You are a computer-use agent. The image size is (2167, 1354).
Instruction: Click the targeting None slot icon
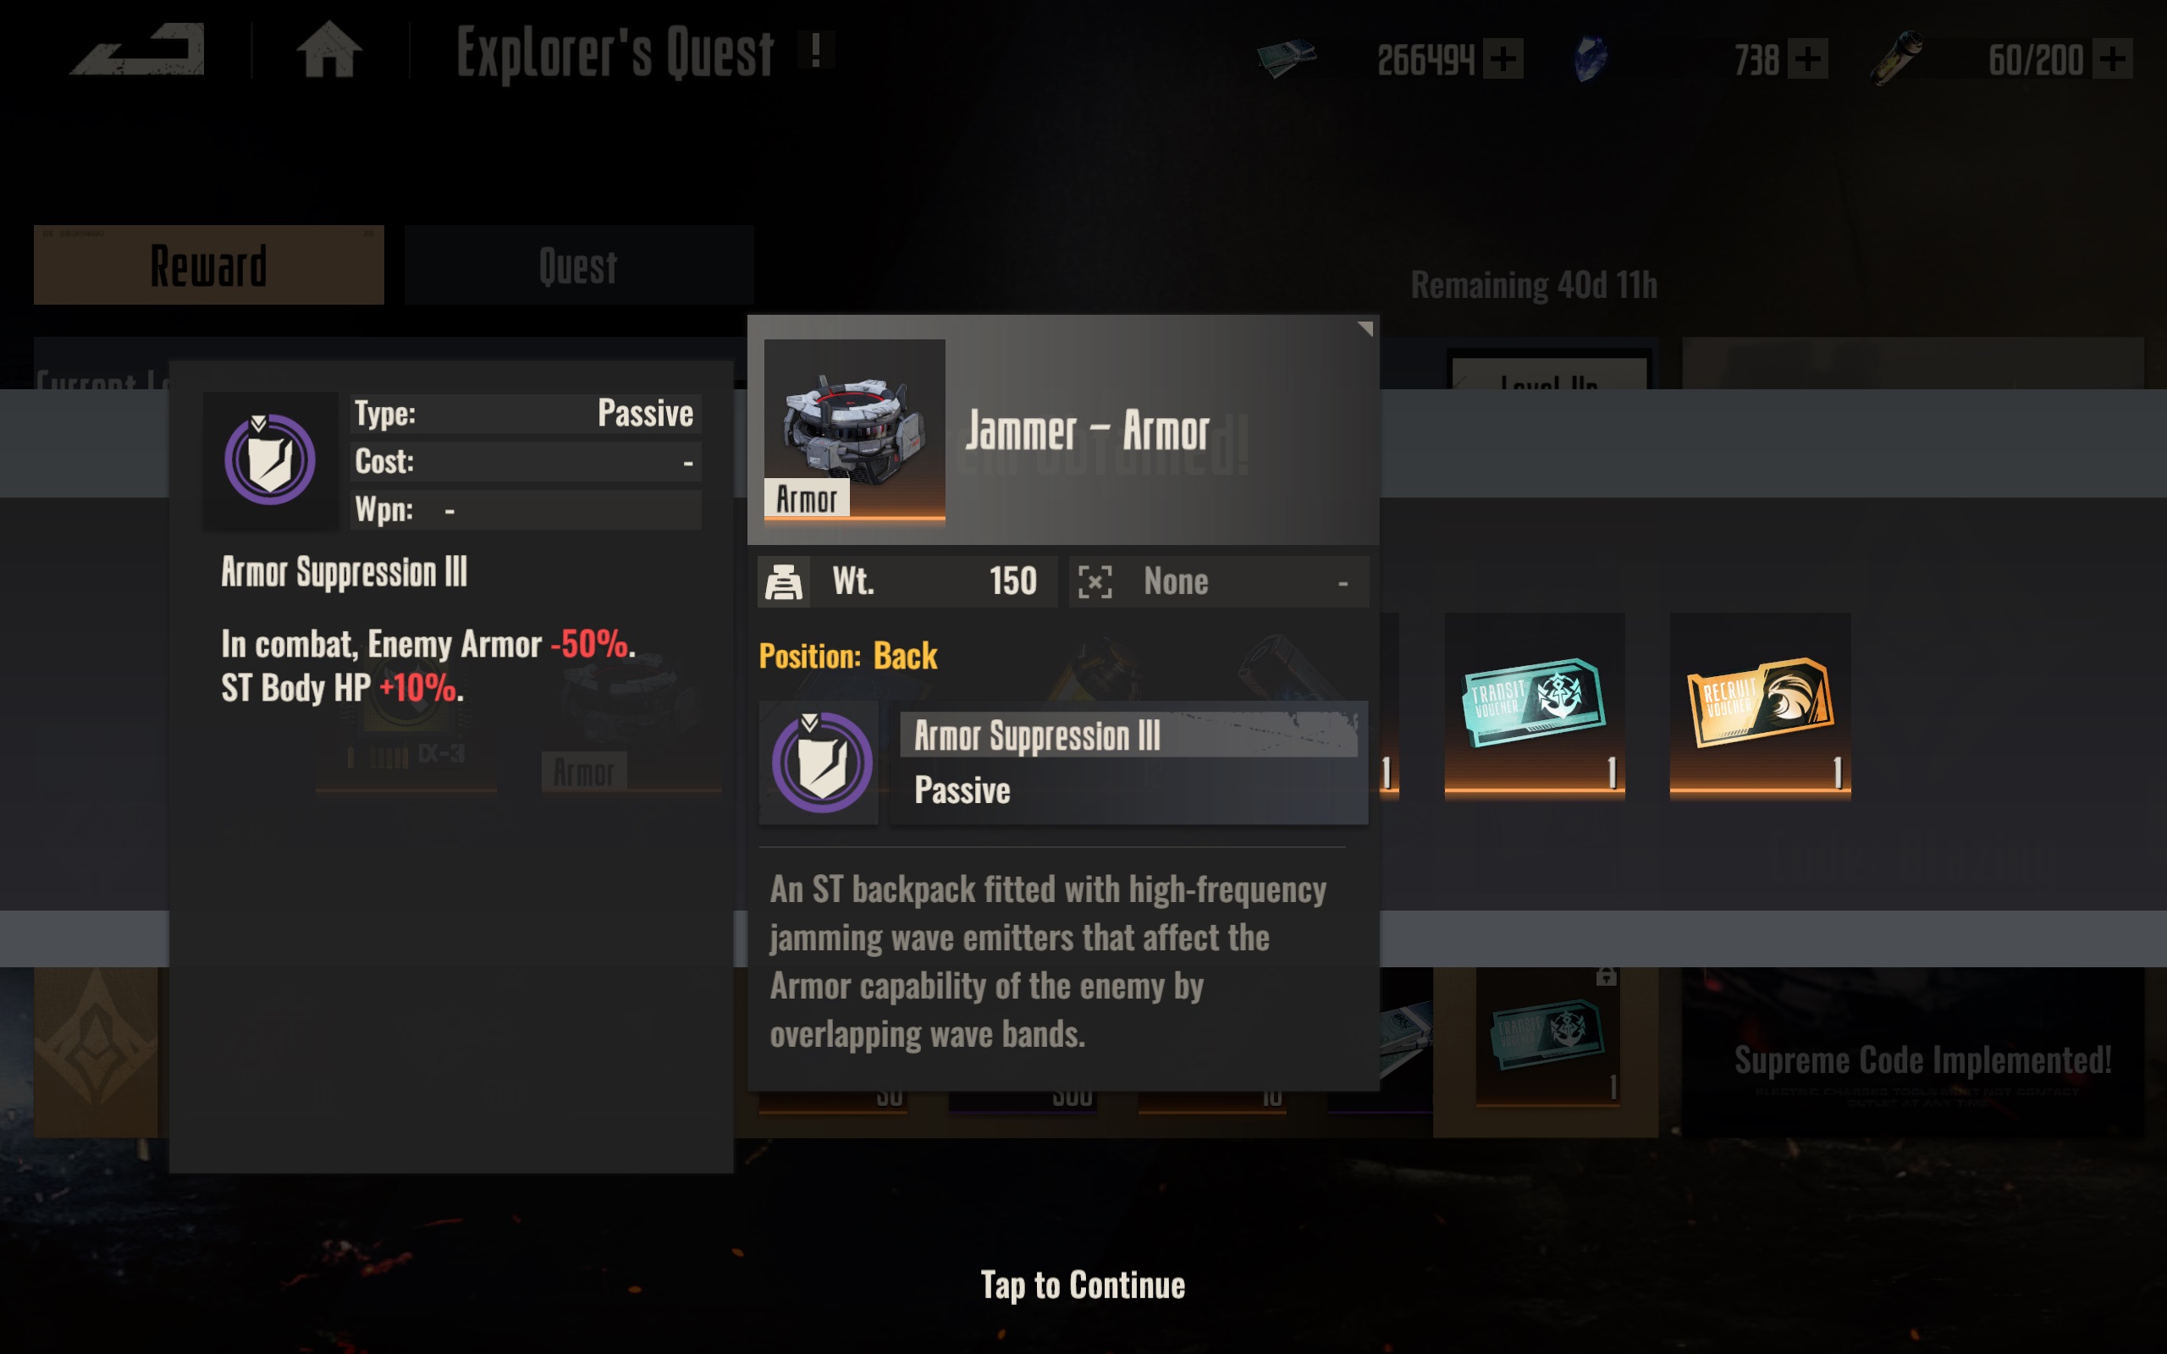[1095, 582]
